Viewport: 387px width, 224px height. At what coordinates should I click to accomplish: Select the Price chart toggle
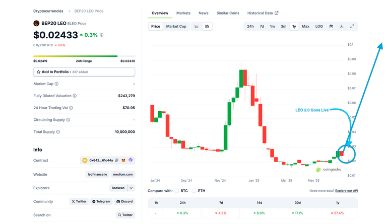click(156, 26)
